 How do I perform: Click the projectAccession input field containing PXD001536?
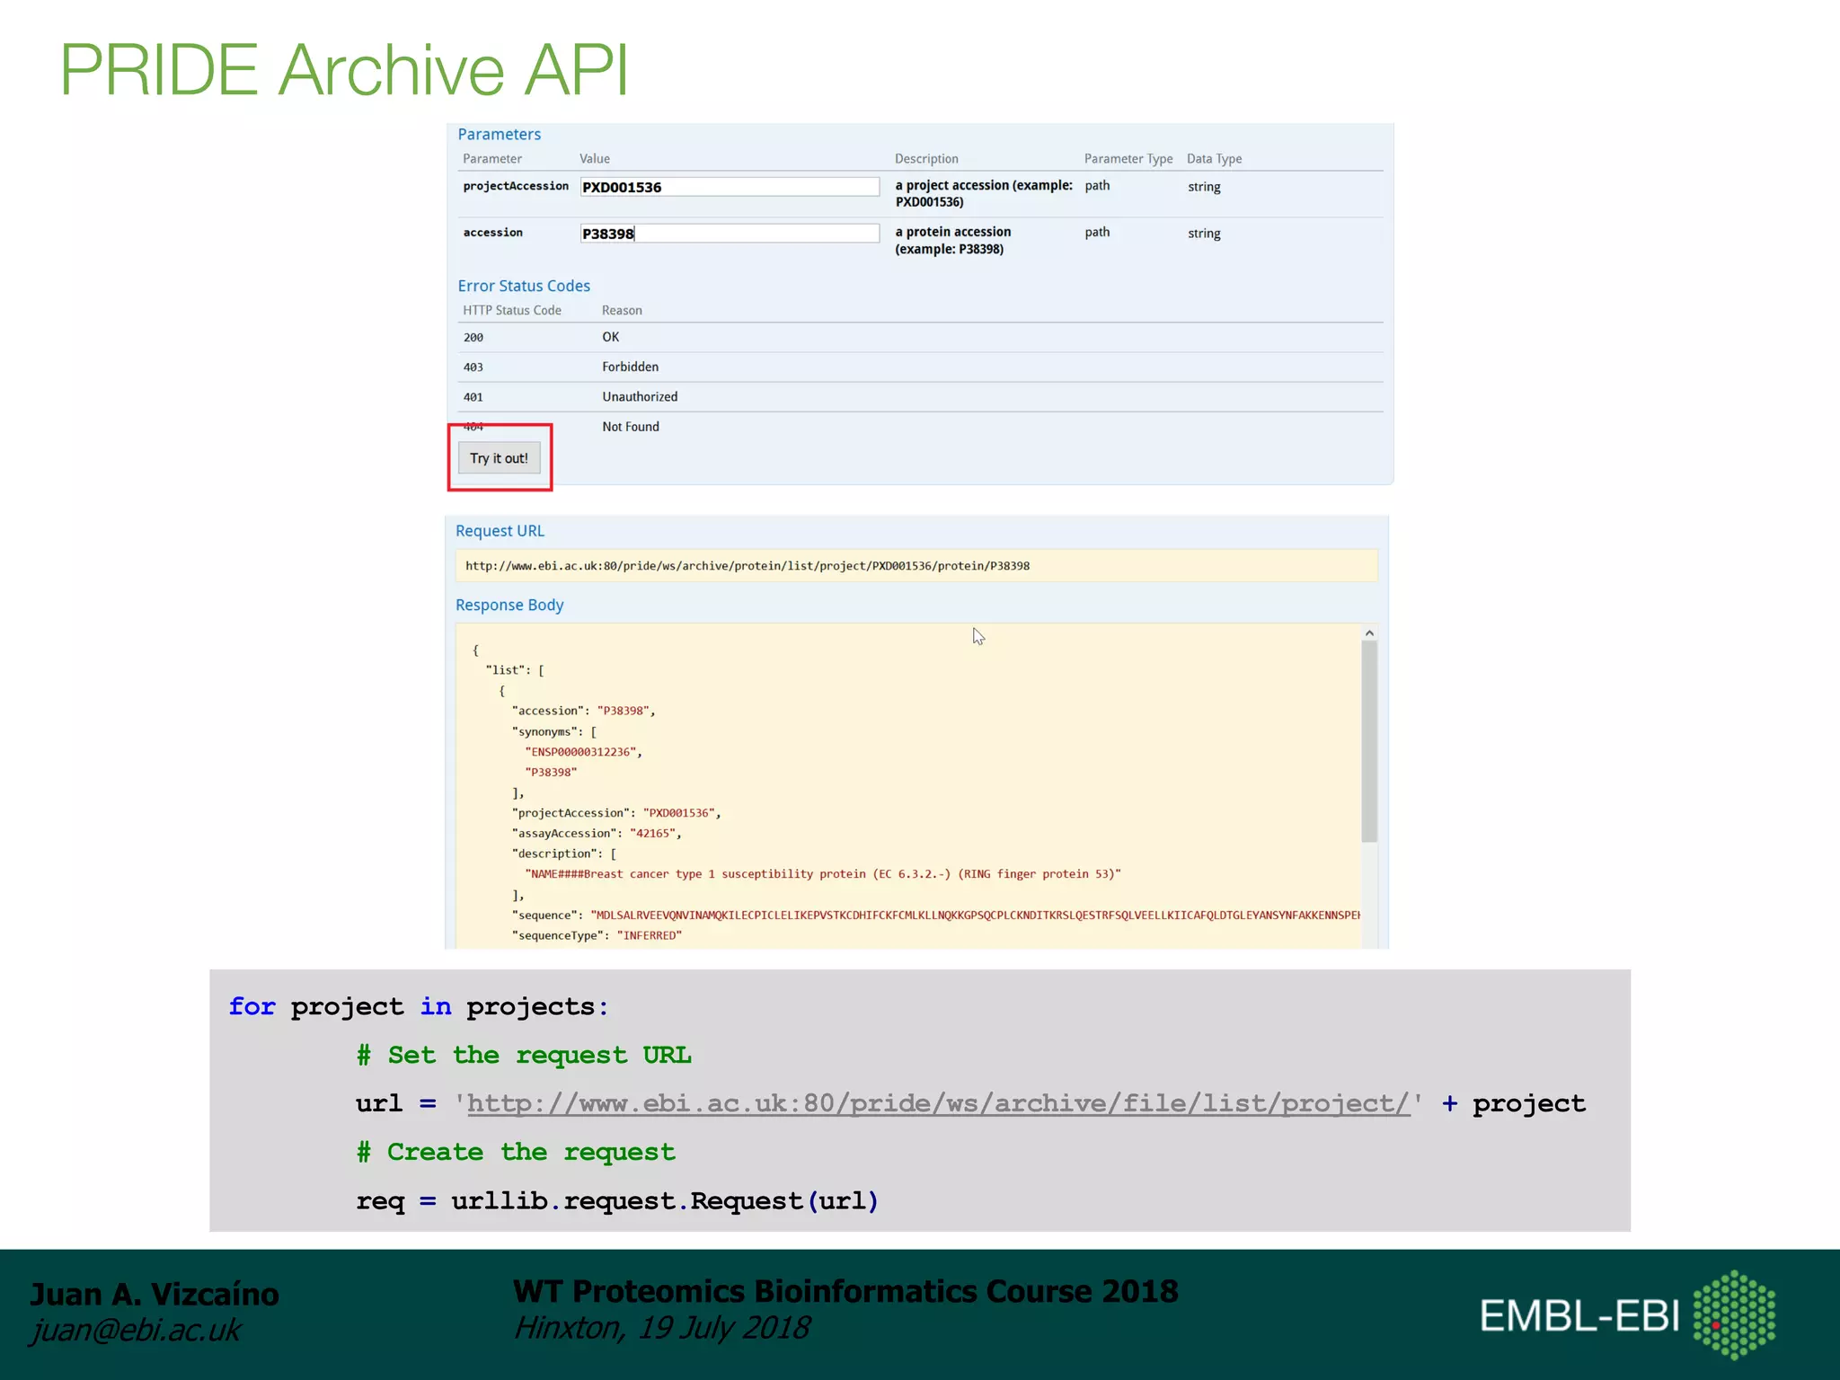pos(730,187)
